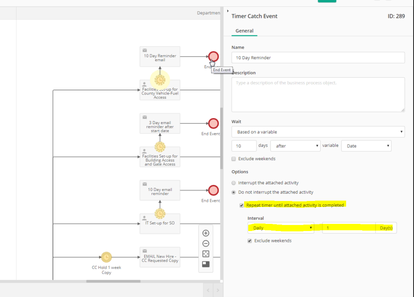Screen dimensions: 414x297
Task: Click End Event after 3 Day email reminder
Action: click(213, 123)
